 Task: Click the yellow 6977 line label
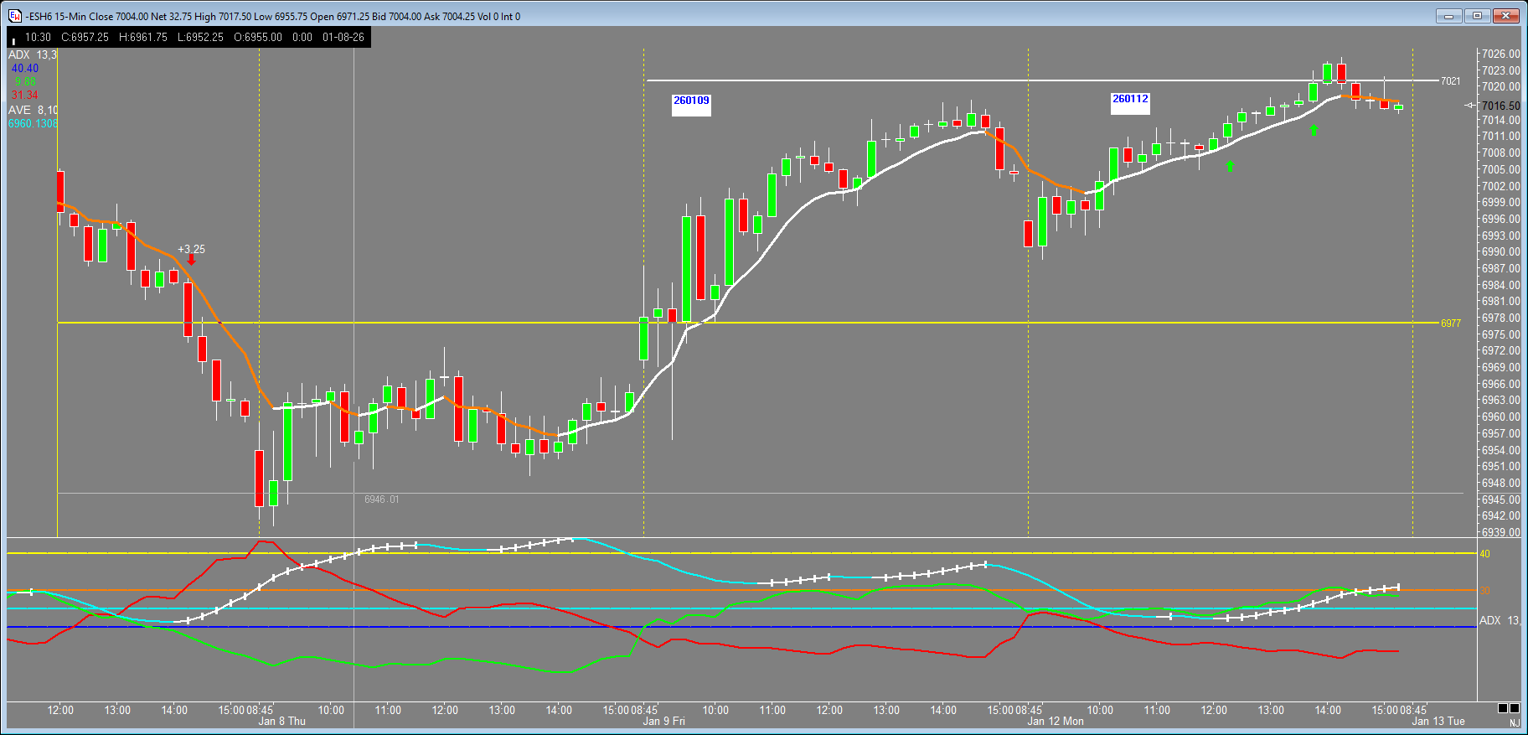1450,324
